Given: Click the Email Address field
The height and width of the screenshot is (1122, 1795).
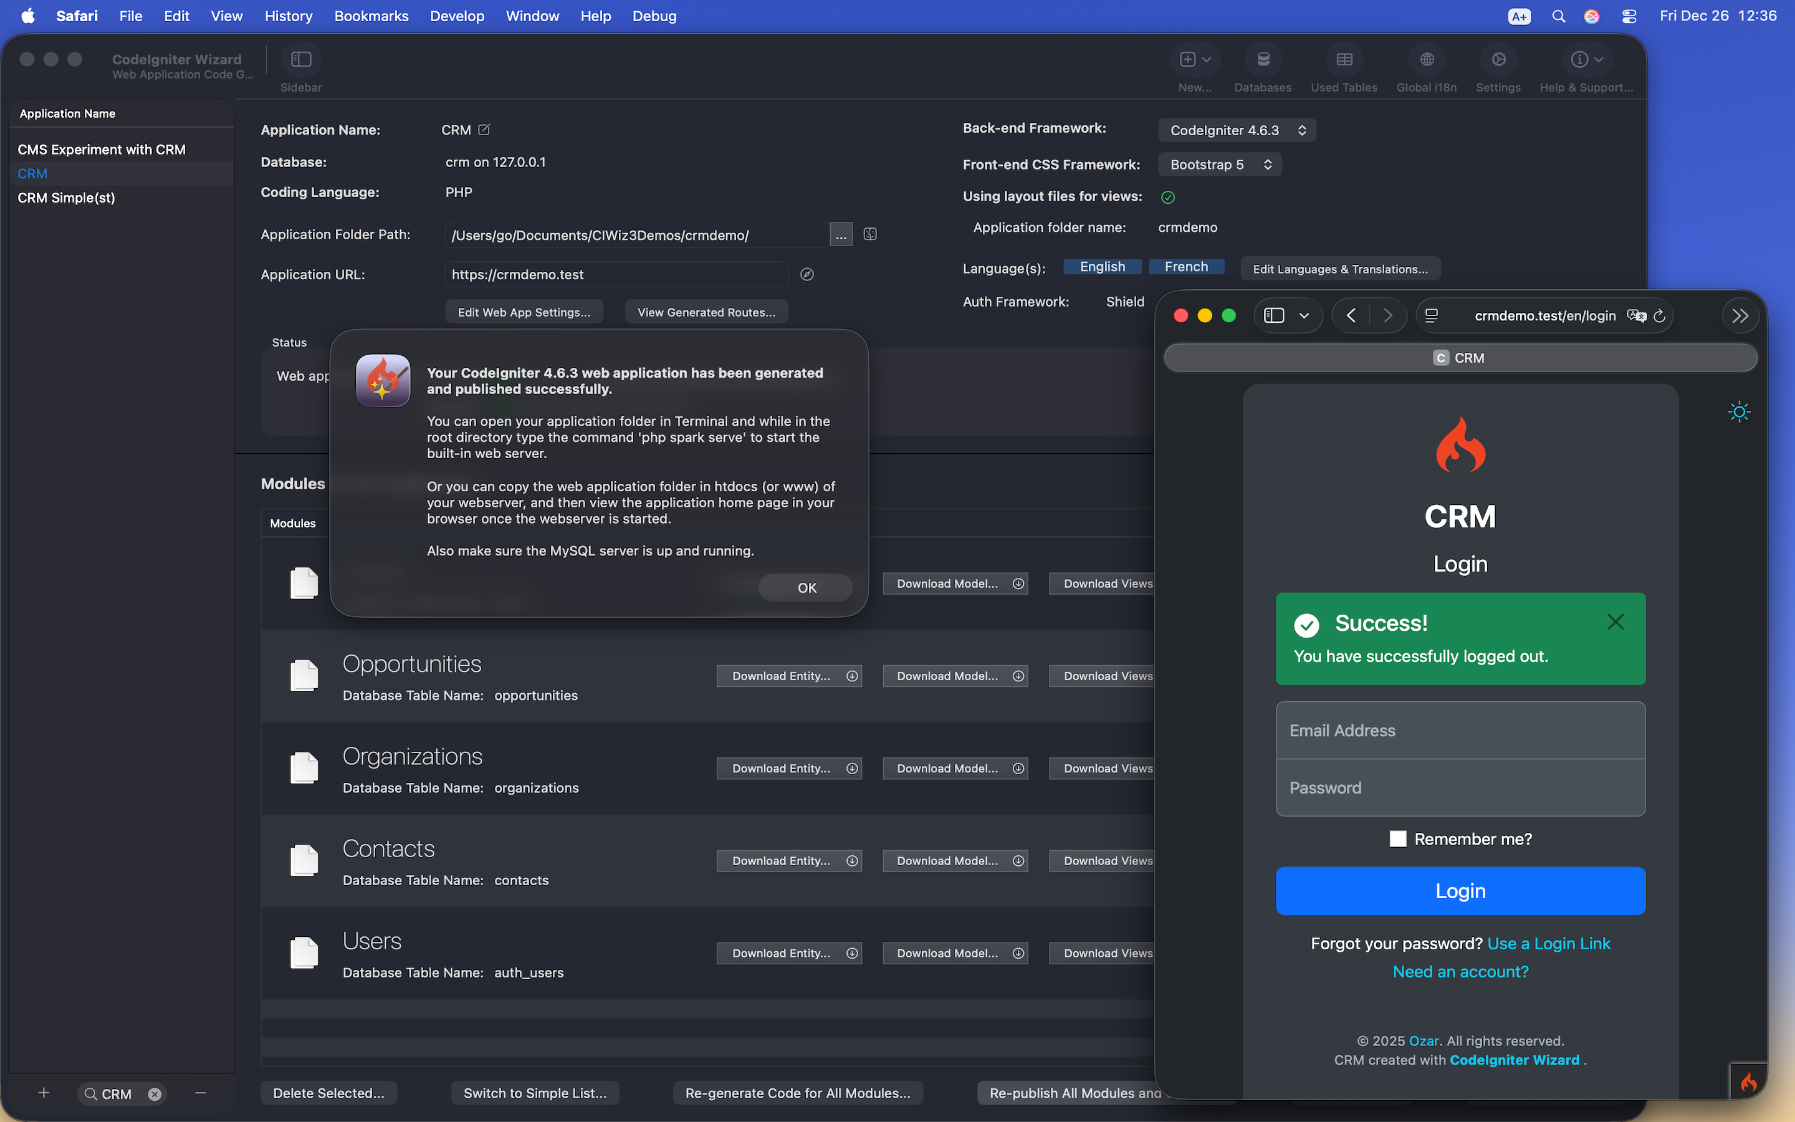Looking at the screenshot, I should [x=1460, y=730].
